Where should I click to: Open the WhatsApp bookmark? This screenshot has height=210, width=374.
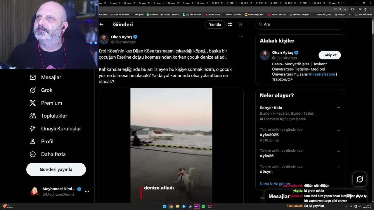(x=152, y=14)
